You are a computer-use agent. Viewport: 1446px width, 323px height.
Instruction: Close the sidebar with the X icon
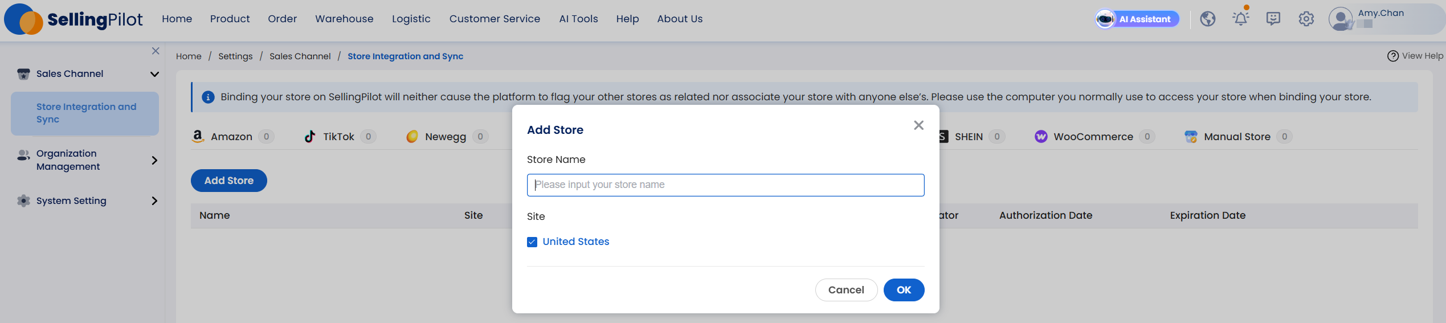point(156,51)
